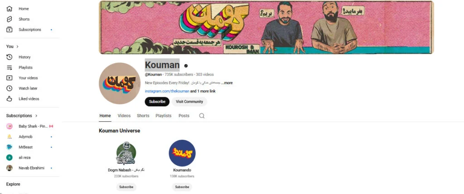Follow the instagram.com/thekouman link
Screen dimensions: 464x194
pyautogui.click(x=167, y=91)
